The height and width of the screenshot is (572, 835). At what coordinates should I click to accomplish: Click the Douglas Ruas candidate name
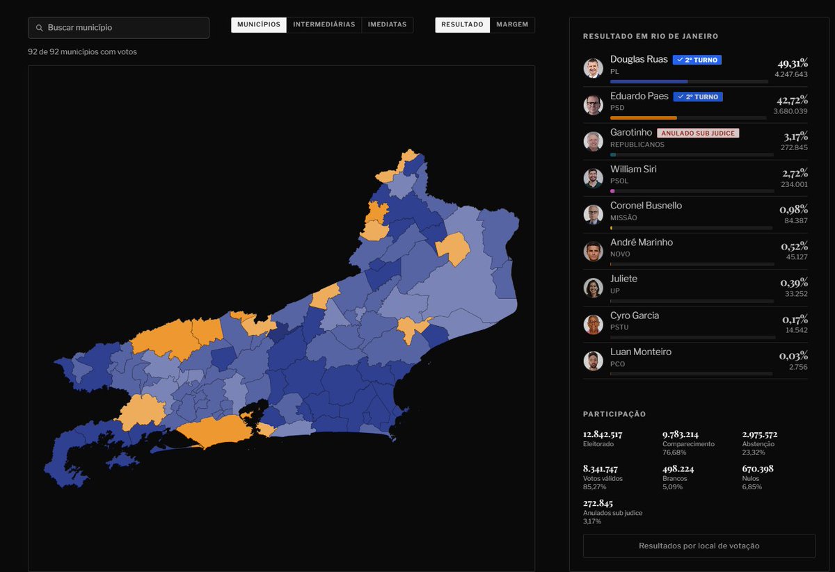click(x=639, y=60)
